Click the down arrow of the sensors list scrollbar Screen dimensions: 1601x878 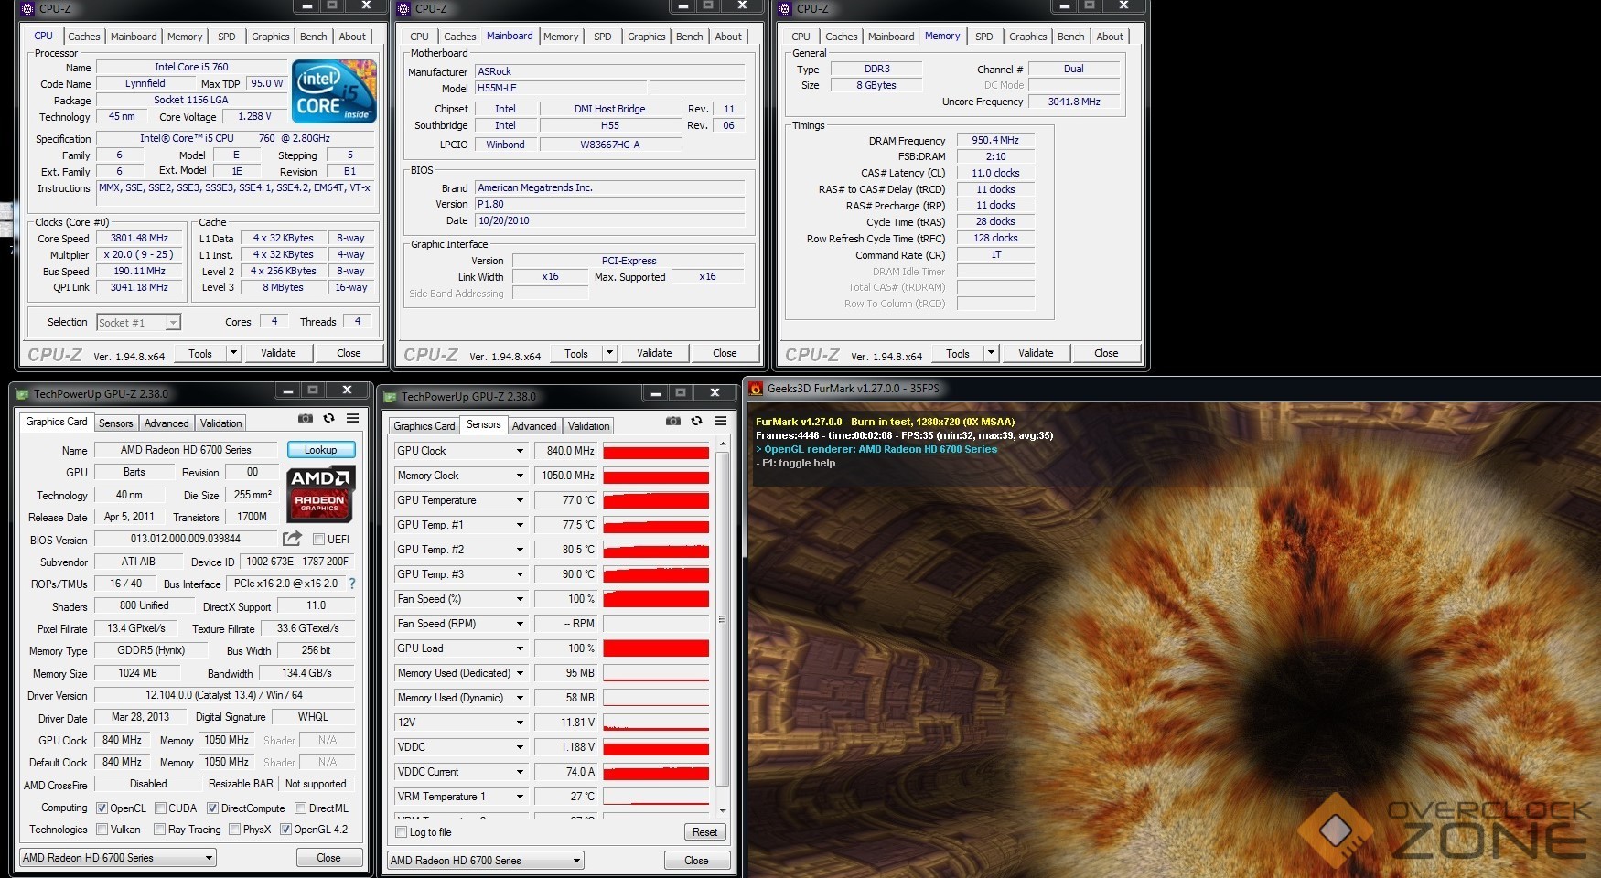click(x=723, y=810)
